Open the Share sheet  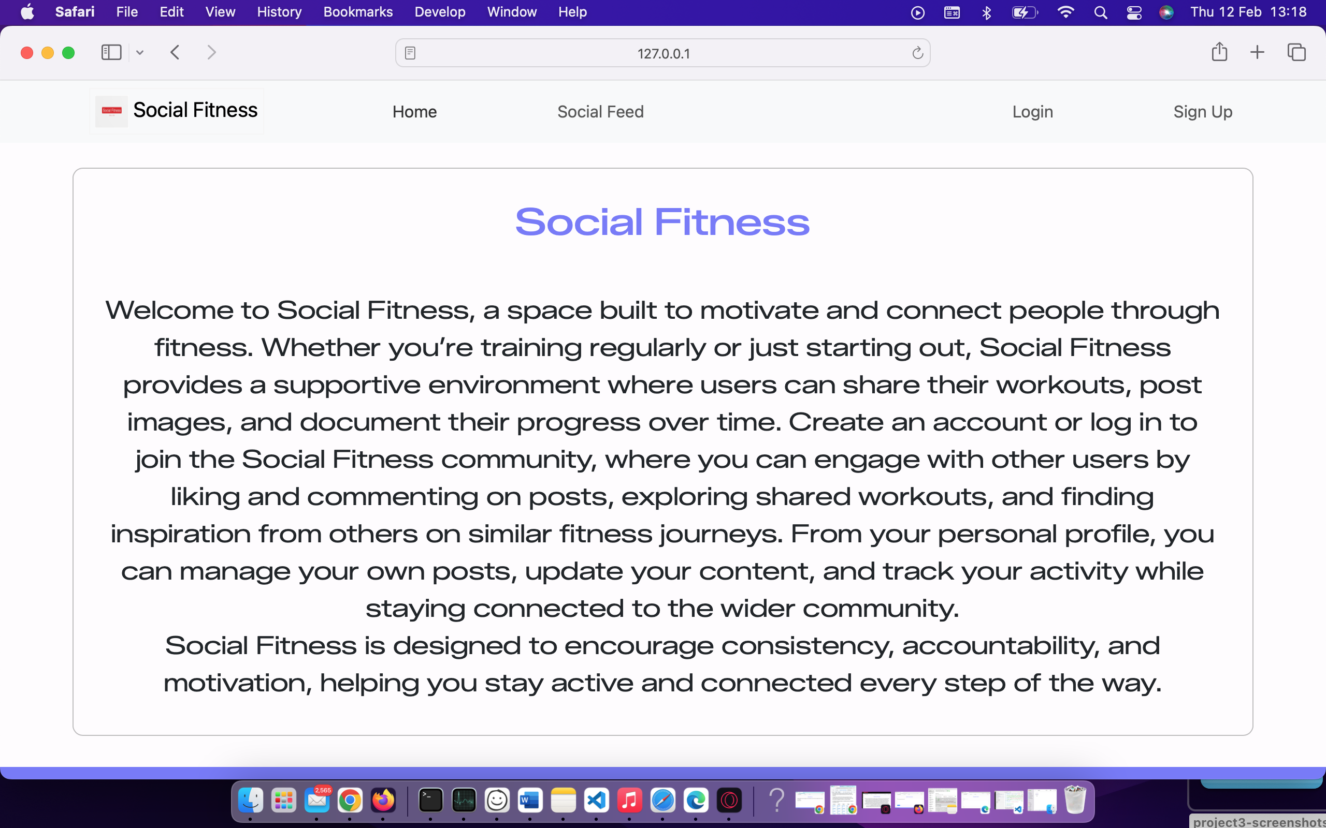[1219, 52]
